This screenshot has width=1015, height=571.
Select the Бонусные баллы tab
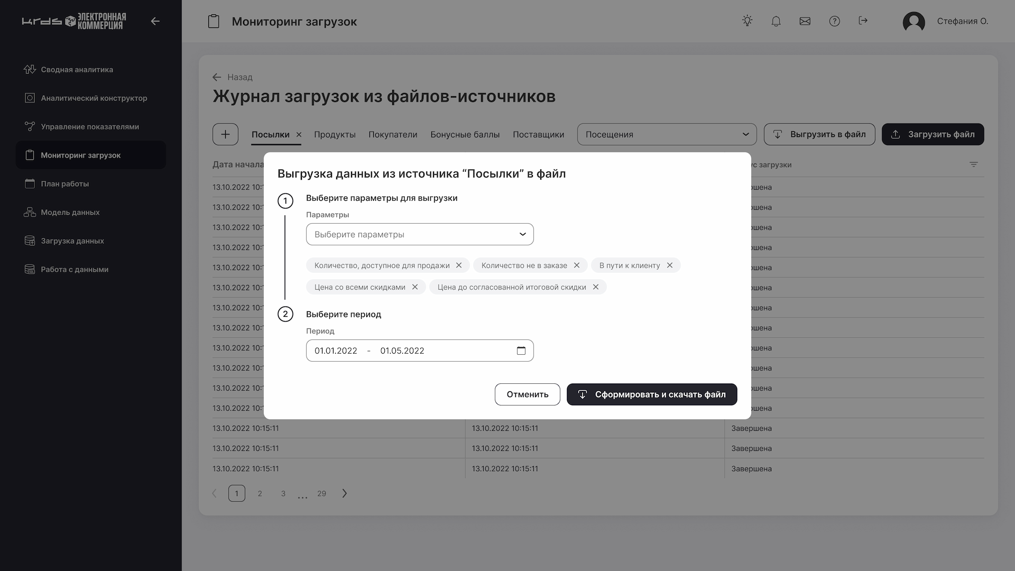point(465,134)
